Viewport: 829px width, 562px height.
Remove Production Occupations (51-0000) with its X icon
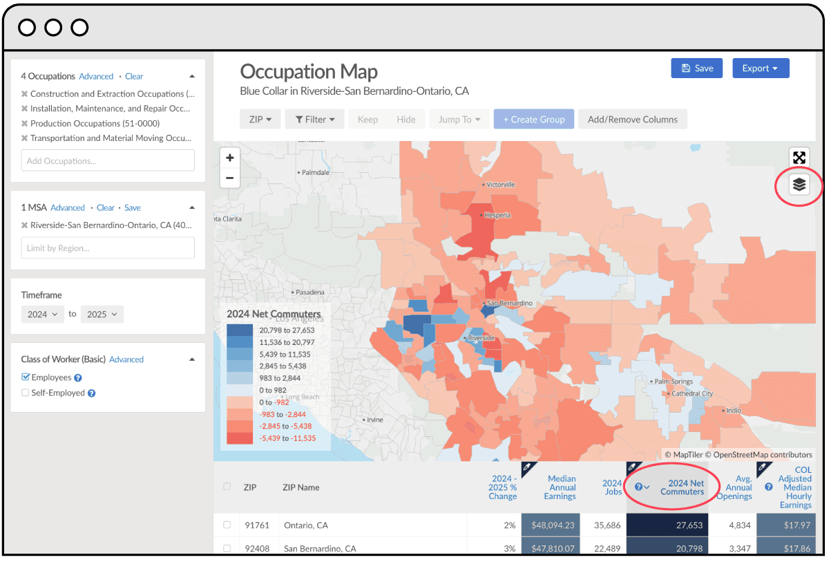pos(25,124)
